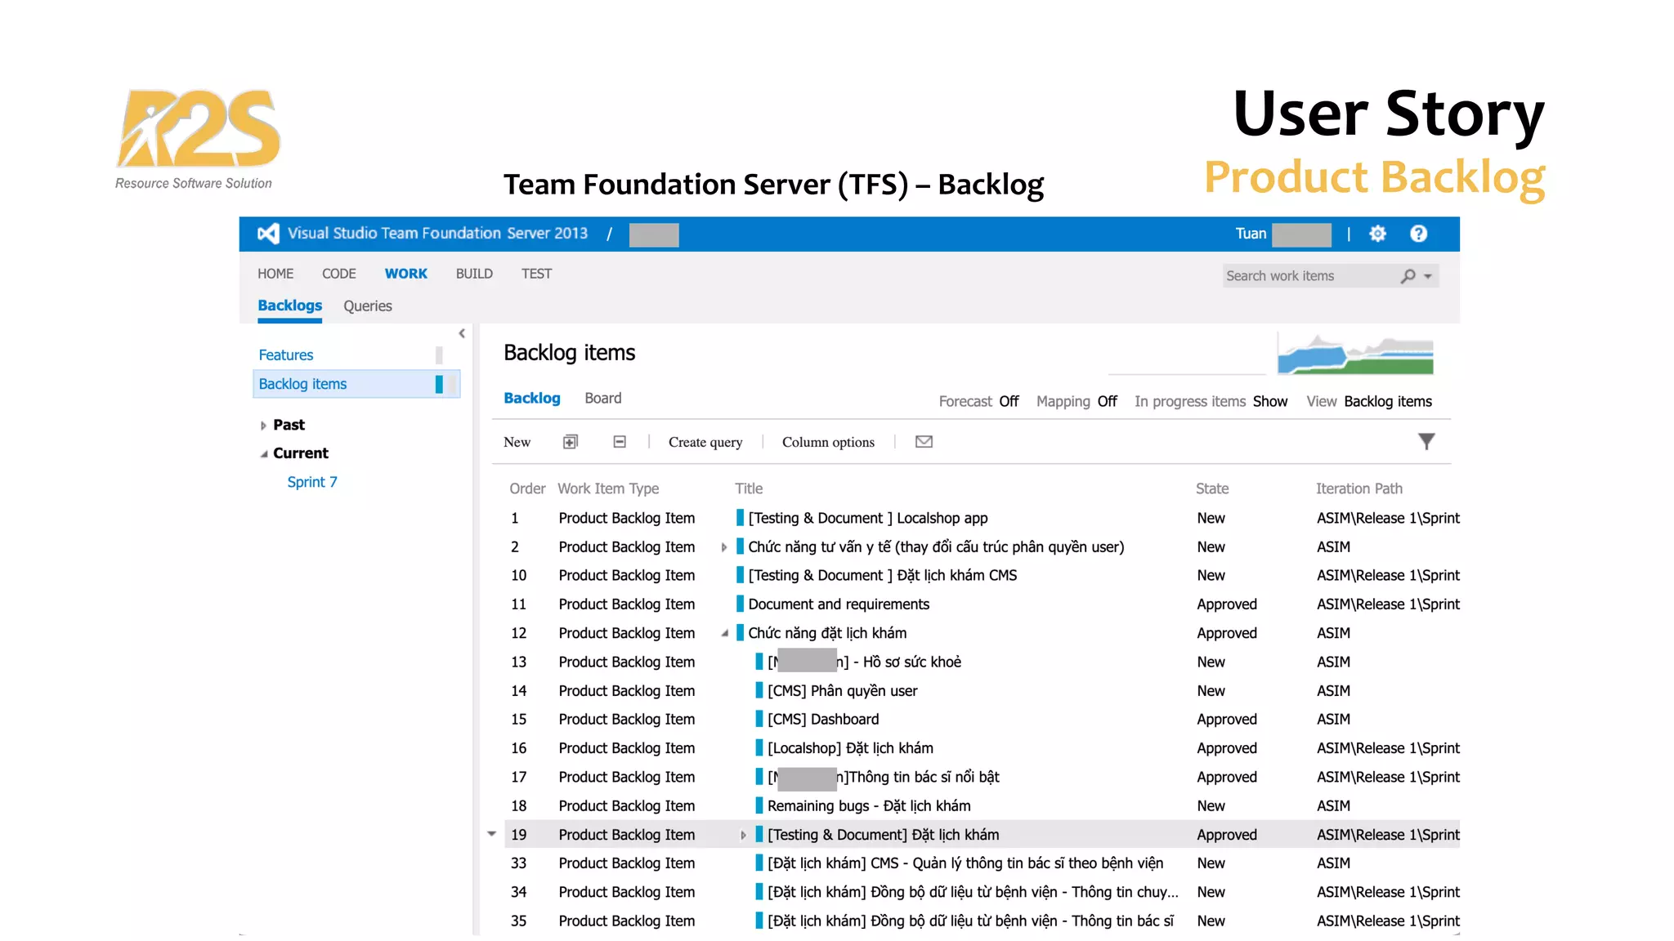Image resolution: width=1674 pixels, height=941 pixels.
Task: Sort by the Order column header
Action: click(x=527, y=488)
